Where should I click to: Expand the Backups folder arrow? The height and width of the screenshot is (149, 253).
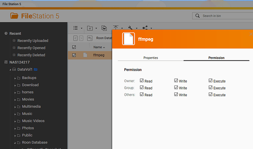point(15,78)
